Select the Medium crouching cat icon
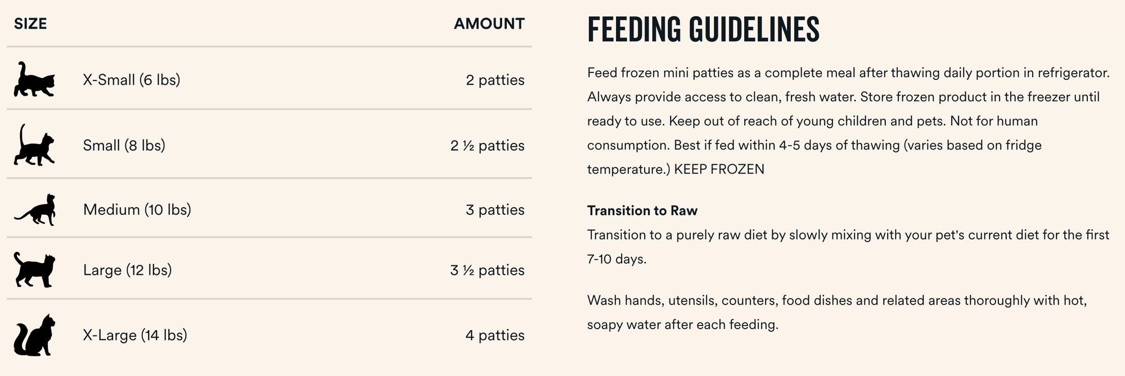The image size is (1125, 376). [35, 210]
